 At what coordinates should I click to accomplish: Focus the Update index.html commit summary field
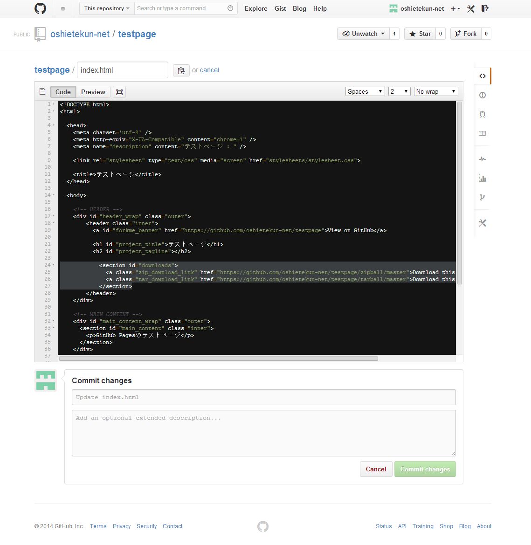coord(264,397)
